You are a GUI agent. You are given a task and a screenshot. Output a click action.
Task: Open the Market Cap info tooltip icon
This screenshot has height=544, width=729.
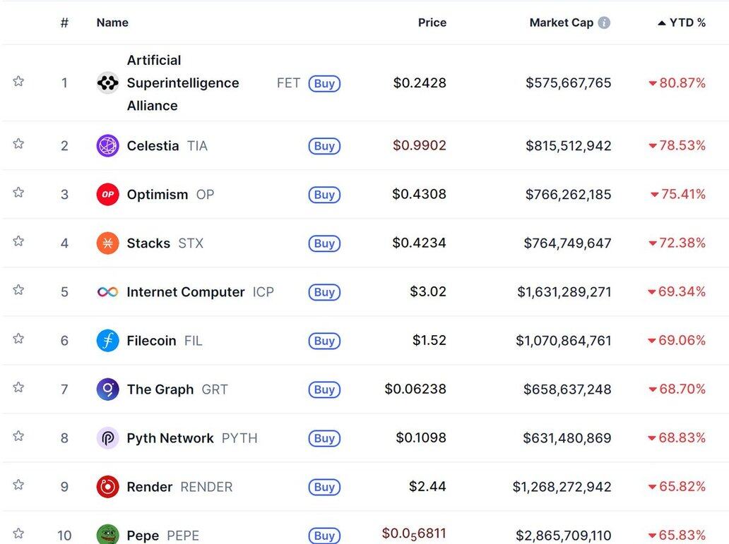click(x=604, y=23)
